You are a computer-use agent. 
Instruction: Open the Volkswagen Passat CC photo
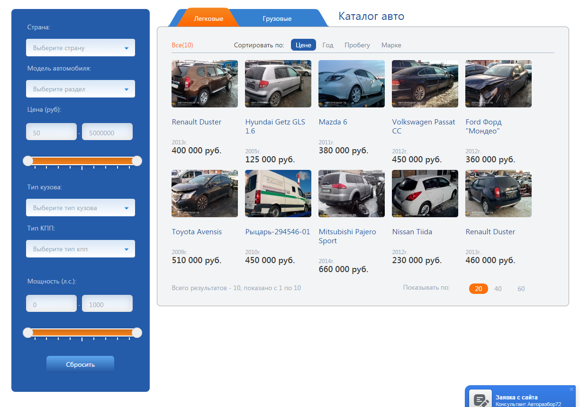click(x=425, y=84)
